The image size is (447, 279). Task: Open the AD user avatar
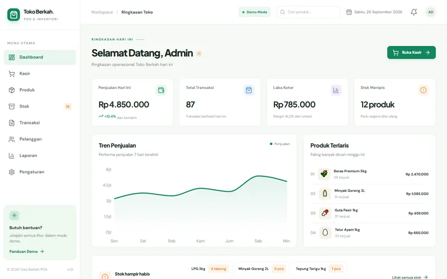430,12
